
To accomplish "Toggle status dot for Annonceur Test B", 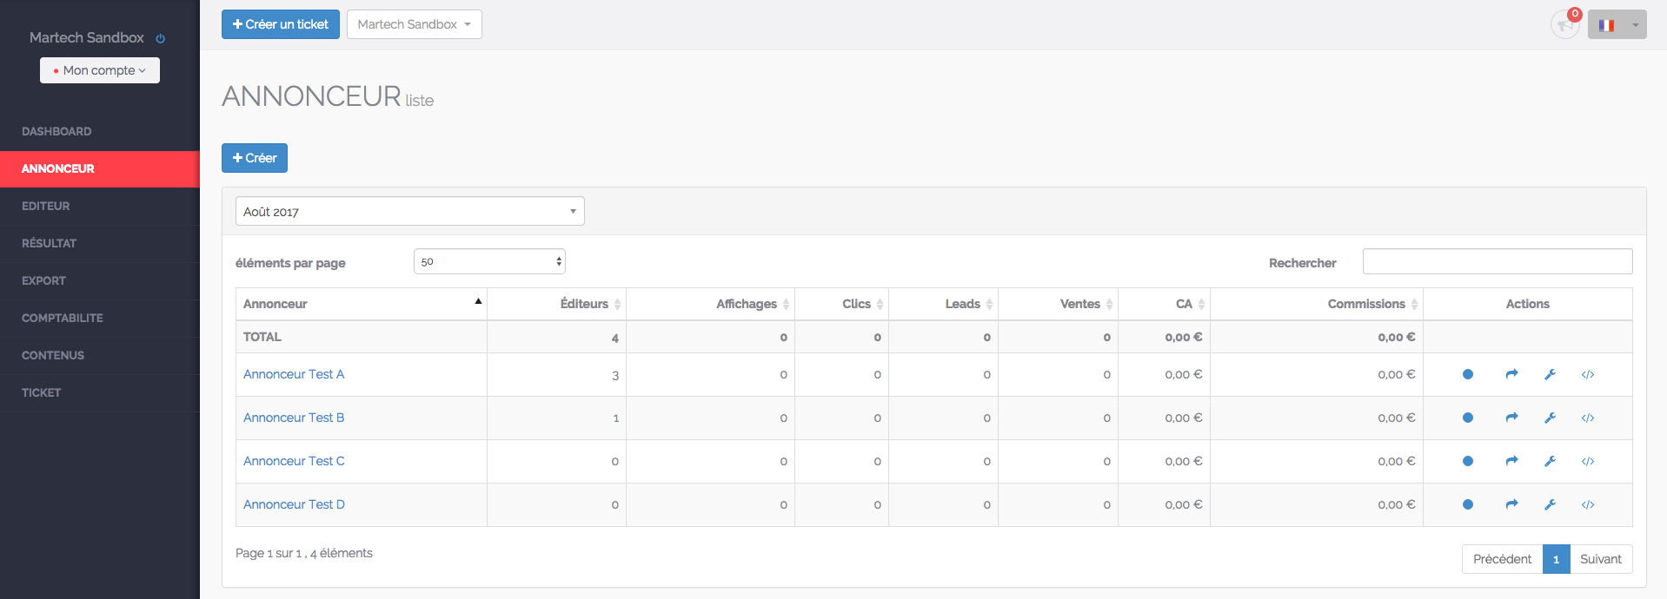I will [x=1468, y=418].
